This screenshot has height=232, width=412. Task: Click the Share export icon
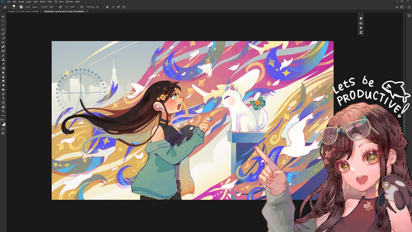point(409,7)
